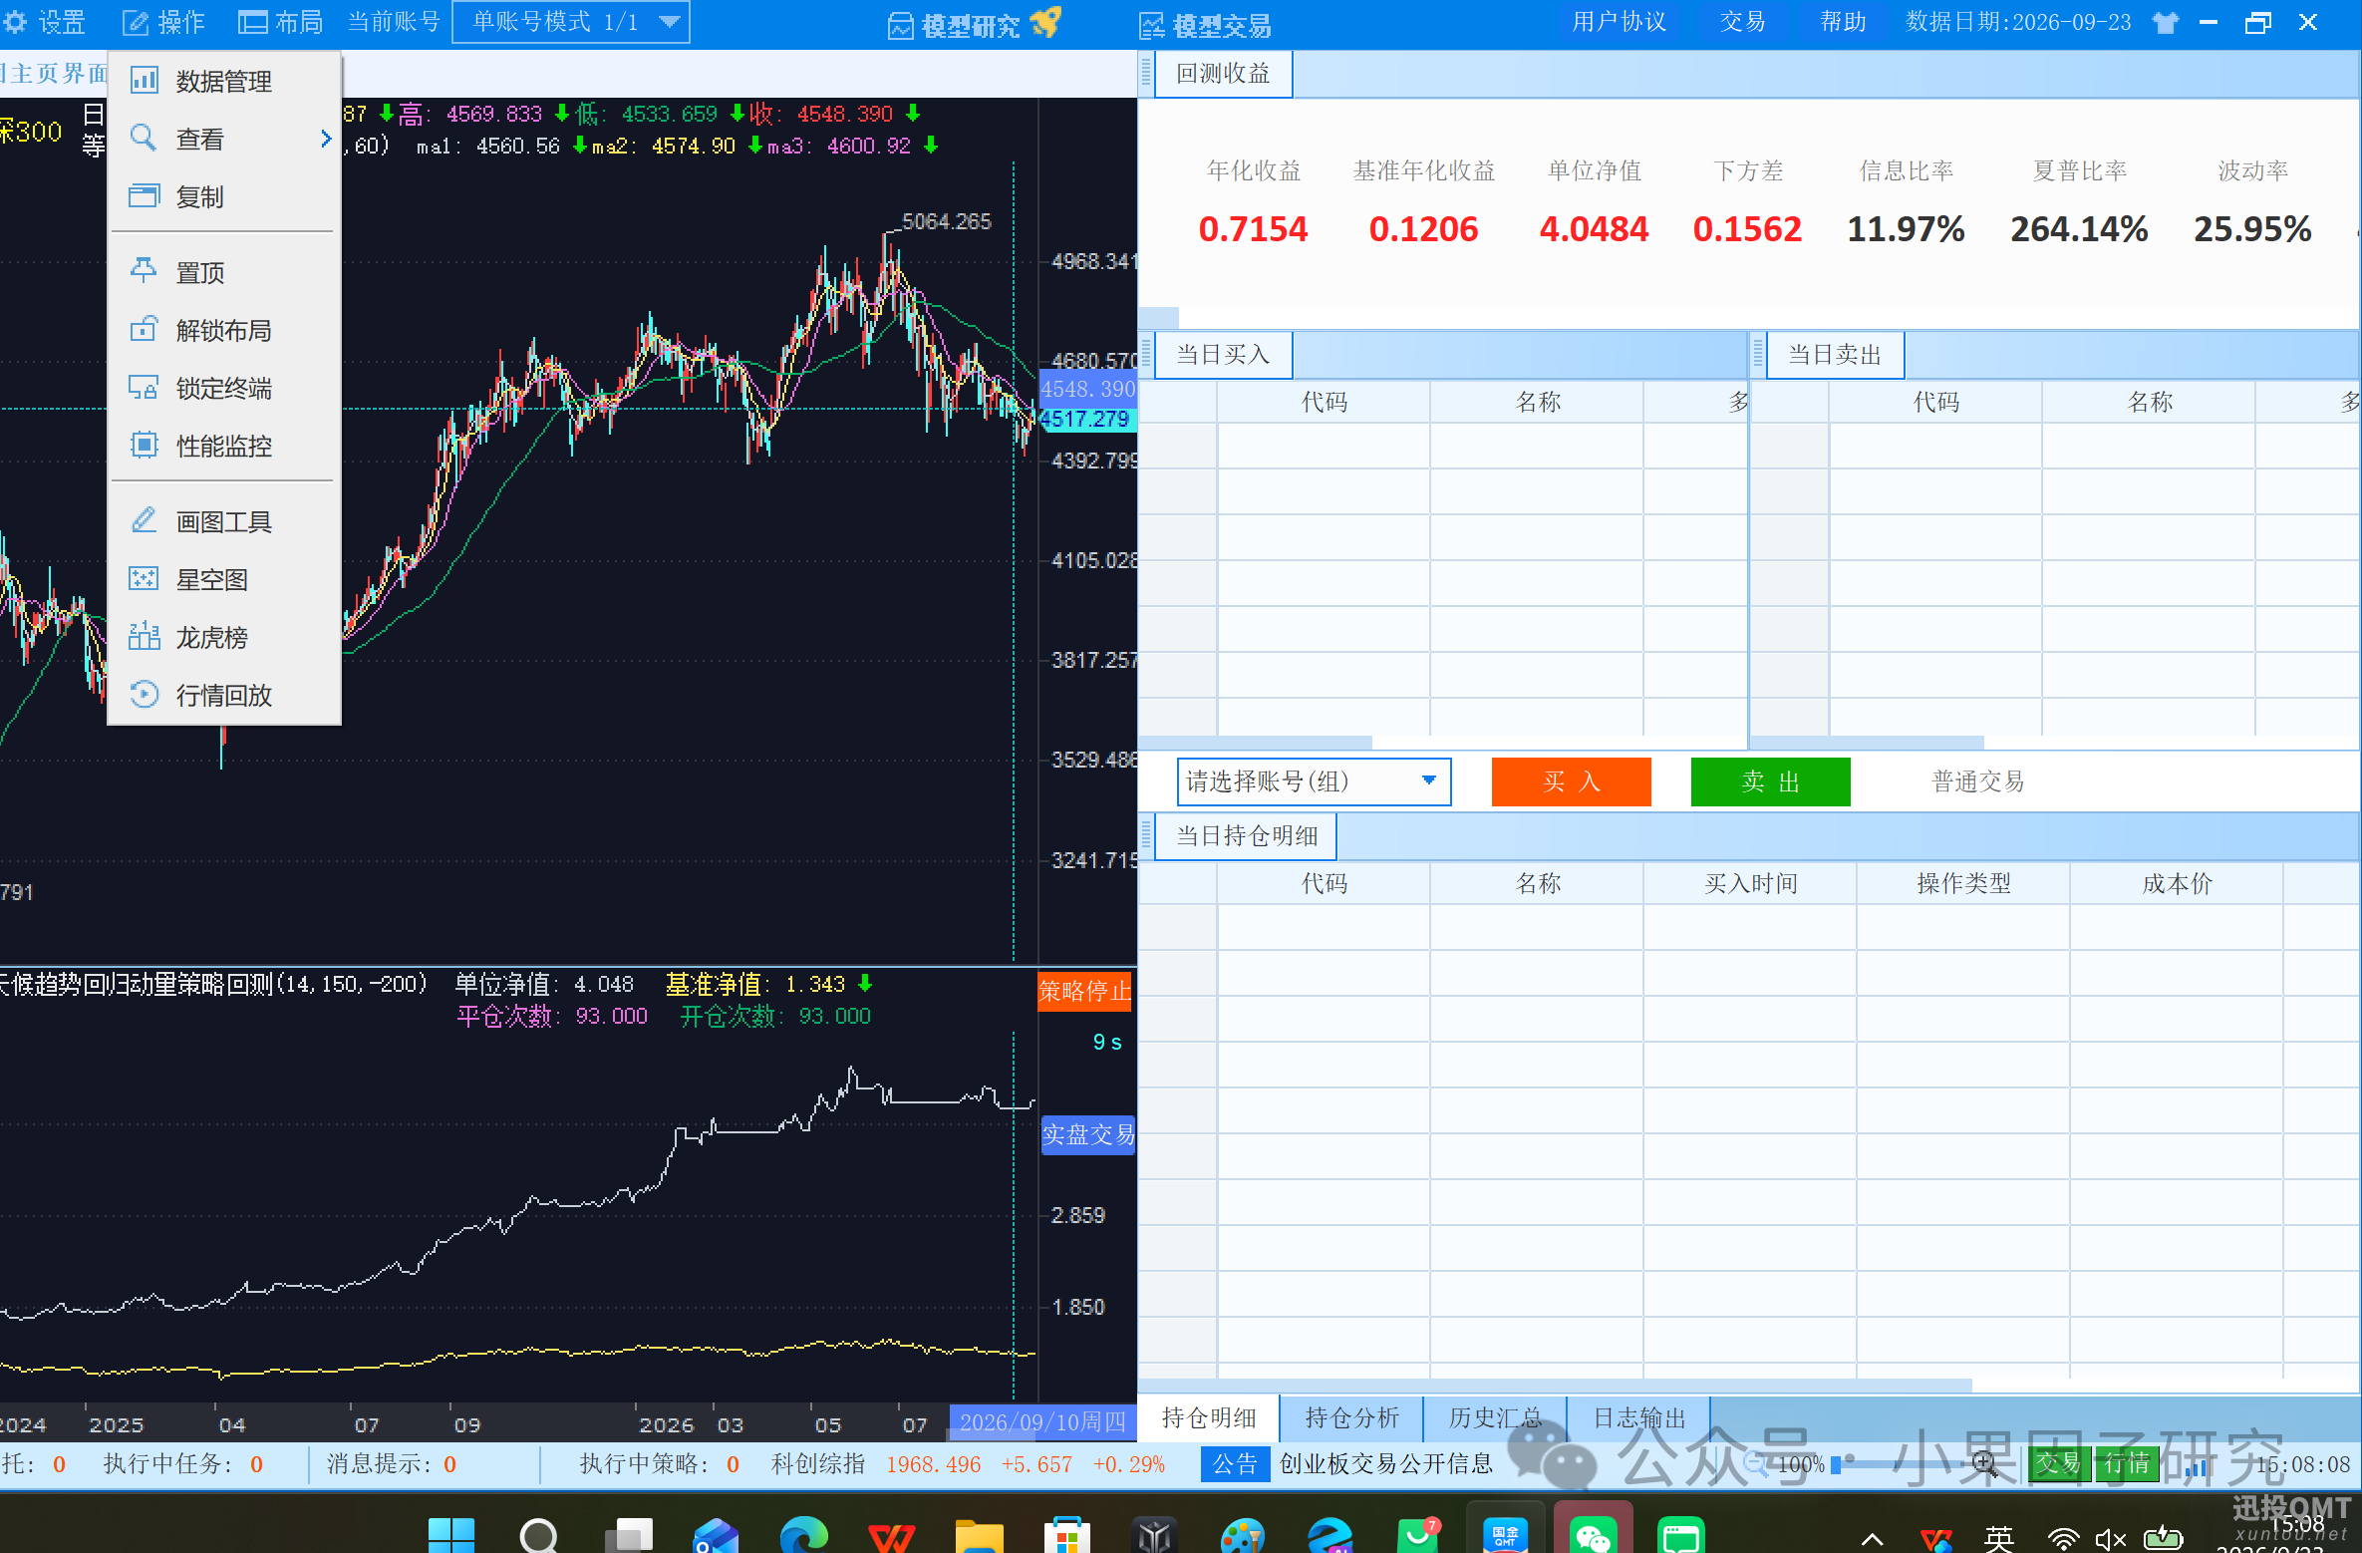Click the 置顶 pin icon
Screen dimensions: 2362x1553
(144, 271)
